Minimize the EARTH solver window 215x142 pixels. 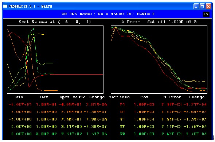[196, 6]
